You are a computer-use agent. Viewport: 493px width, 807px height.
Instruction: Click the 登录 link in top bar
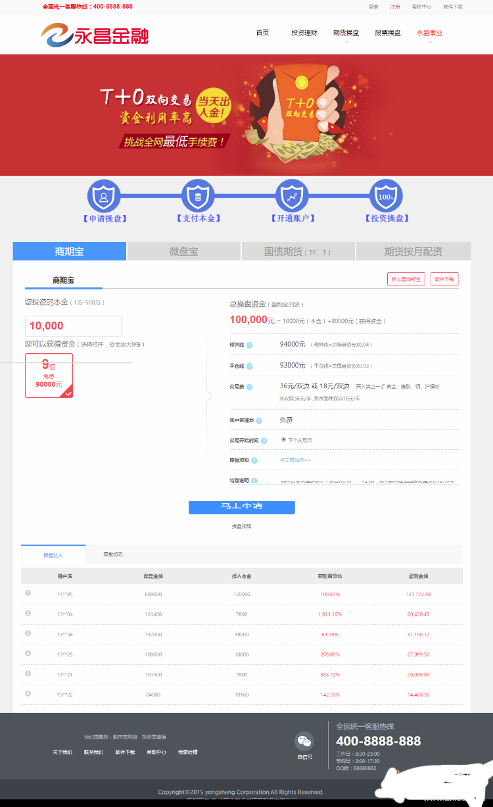coord(373,7)
